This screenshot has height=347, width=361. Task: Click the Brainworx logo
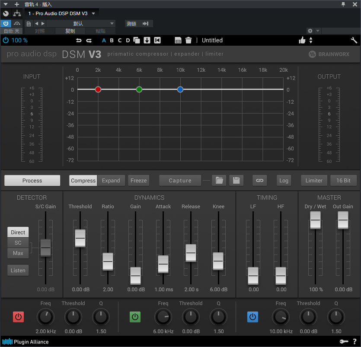329,54
